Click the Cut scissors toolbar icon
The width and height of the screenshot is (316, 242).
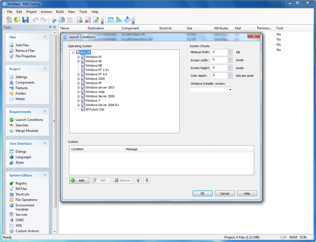point(53,20)
